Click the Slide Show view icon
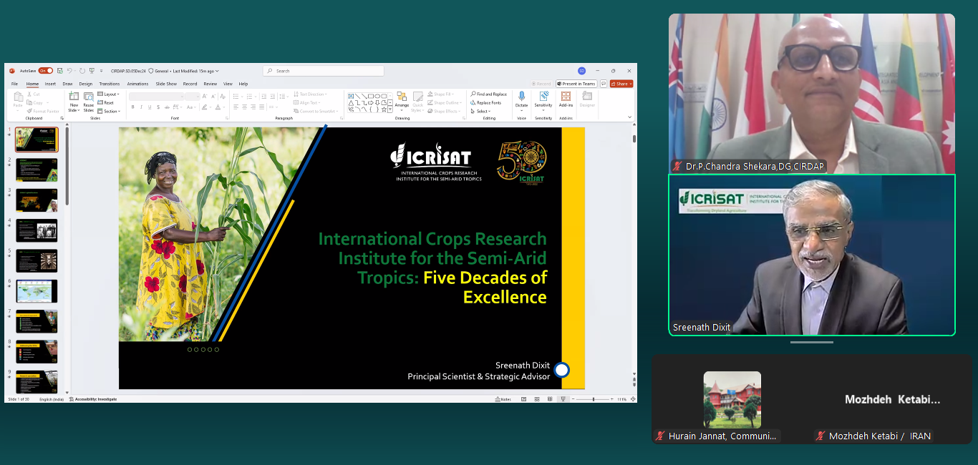This screenshot has height=465, width=978. pyautogui.click(x=563, y=399)
